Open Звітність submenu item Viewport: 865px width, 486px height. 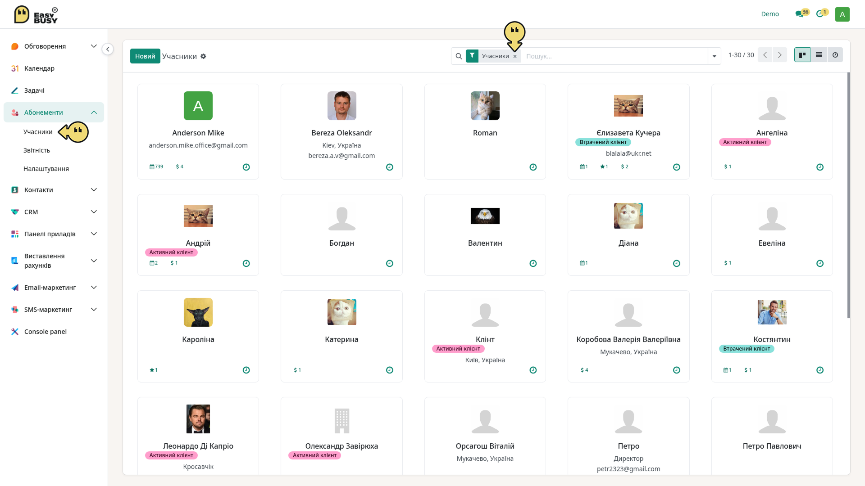tap(36, 150)
